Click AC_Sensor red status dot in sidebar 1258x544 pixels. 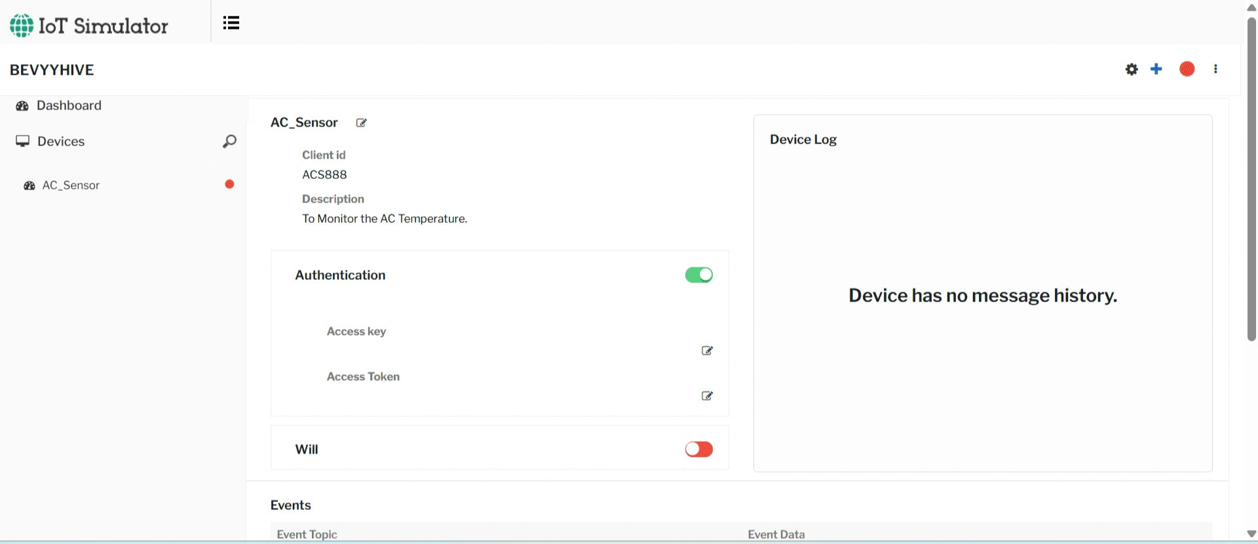tap(229, 184)
